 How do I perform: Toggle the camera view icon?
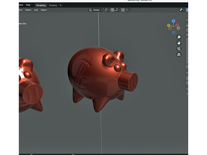pos(179,49)
